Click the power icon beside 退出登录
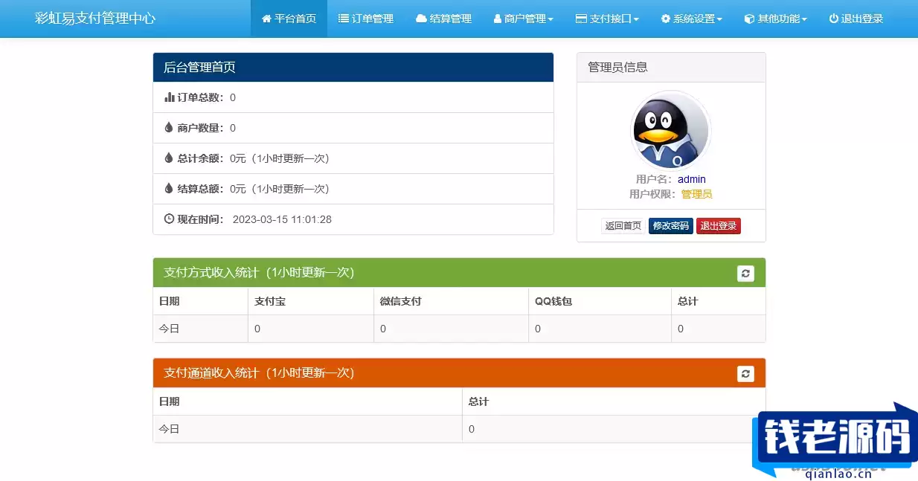 (x=834, y=19)
